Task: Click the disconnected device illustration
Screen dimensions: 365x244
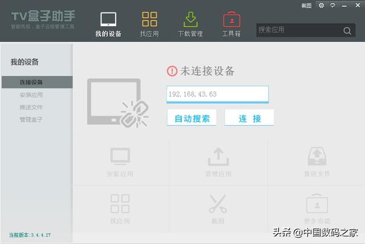Action: coord(118,103)
